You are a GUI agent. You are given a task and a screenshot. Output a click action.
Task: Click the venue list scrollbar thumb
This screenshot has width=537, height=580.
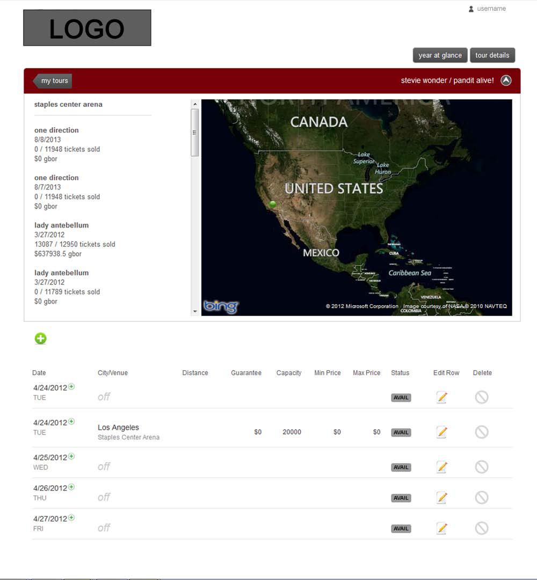click(195, 133)
